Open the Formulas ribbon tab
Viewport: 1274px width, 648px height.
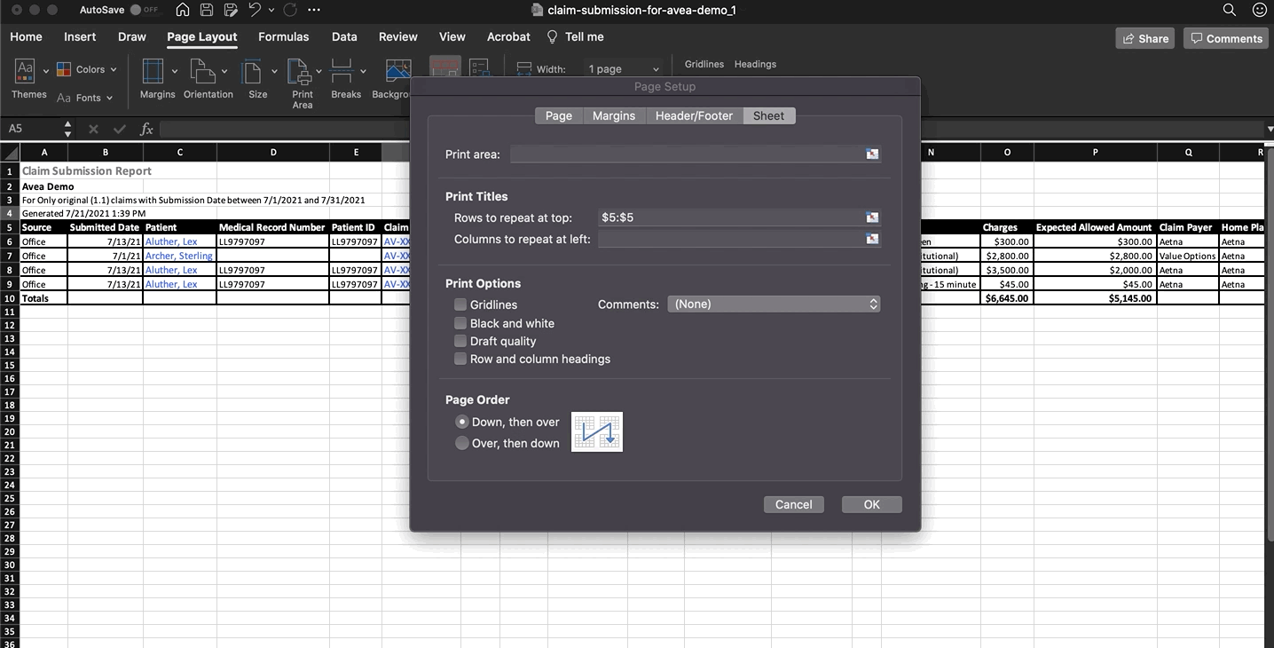pos(283,37)
